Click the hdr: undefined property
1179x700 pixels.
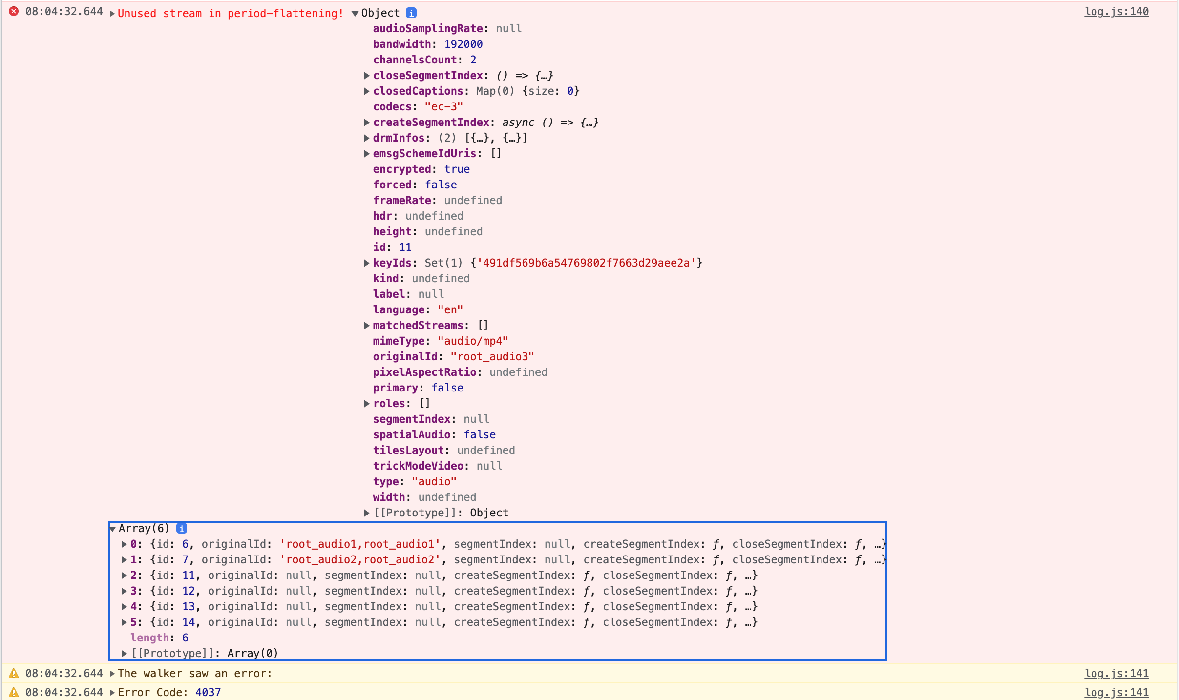point(418,216)
